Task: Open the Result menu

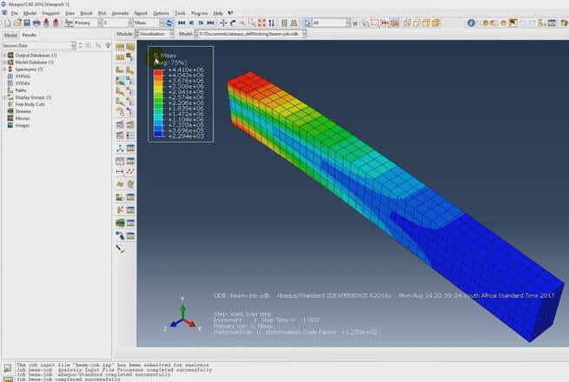Action: [x=84, y=14]
